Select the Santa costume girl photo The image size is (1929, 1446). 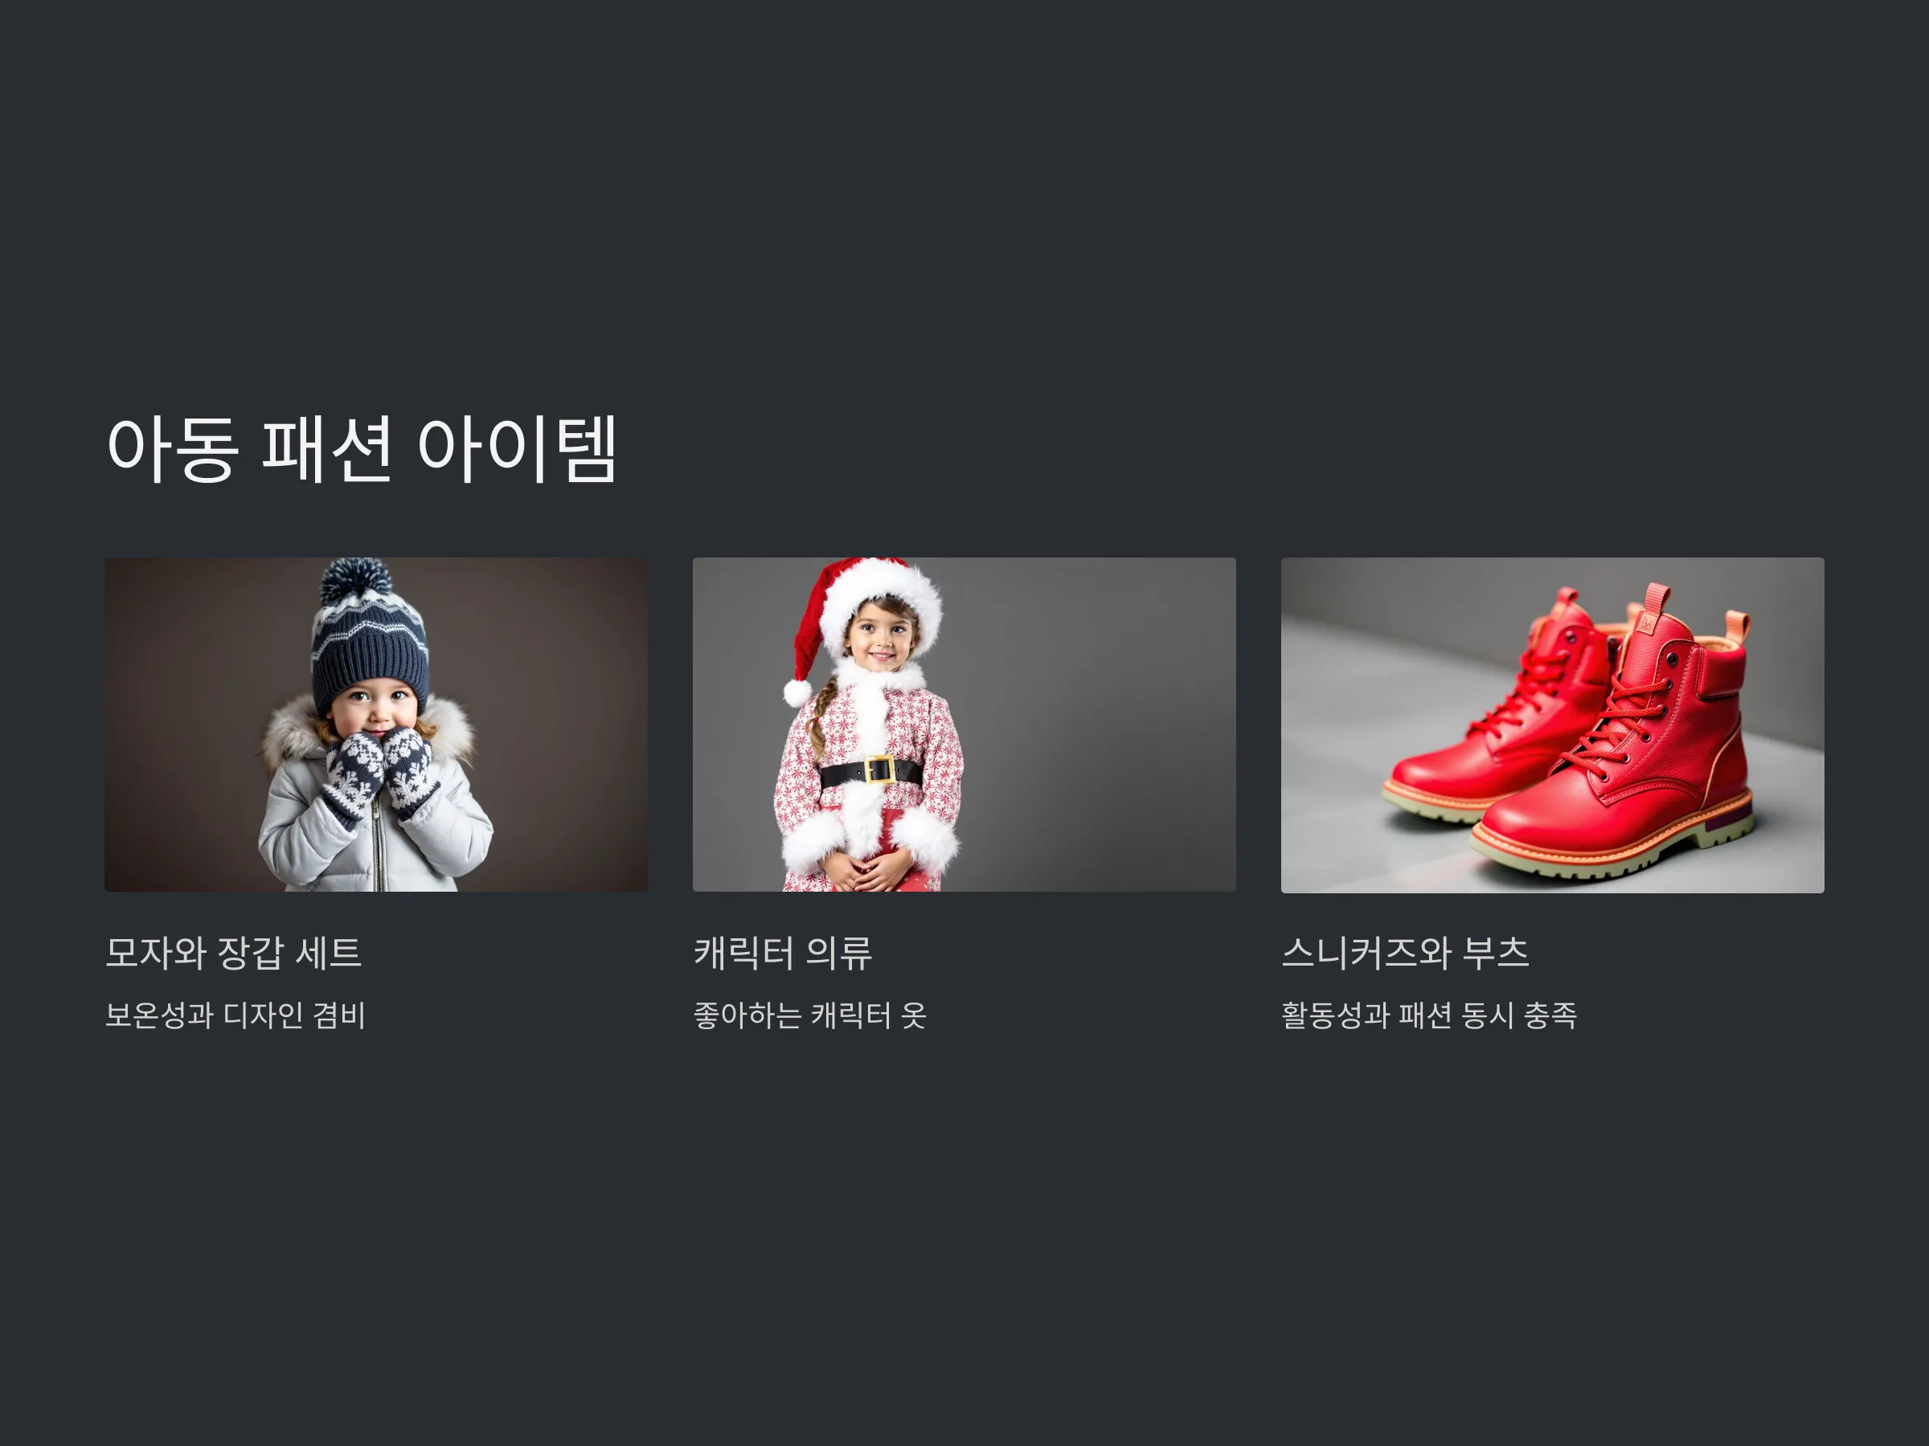coord(964,725)
